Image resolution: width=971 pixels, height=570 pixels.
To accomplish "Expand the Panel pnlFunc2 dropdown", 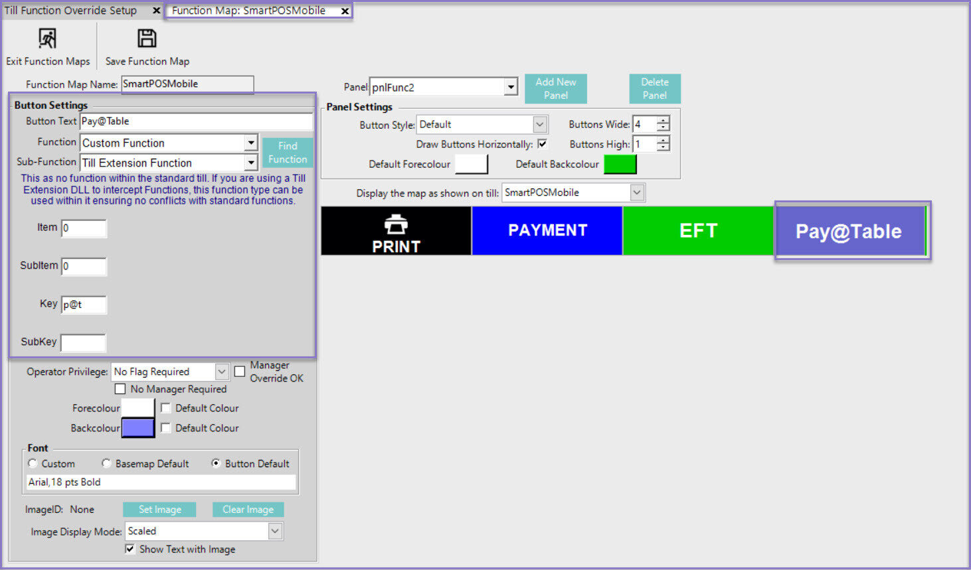I will [511, 87].
